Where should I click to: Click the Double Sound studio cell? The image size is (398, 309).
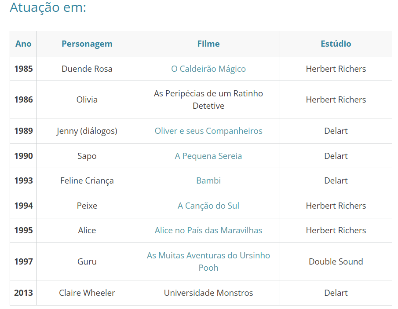click(336, 261)
